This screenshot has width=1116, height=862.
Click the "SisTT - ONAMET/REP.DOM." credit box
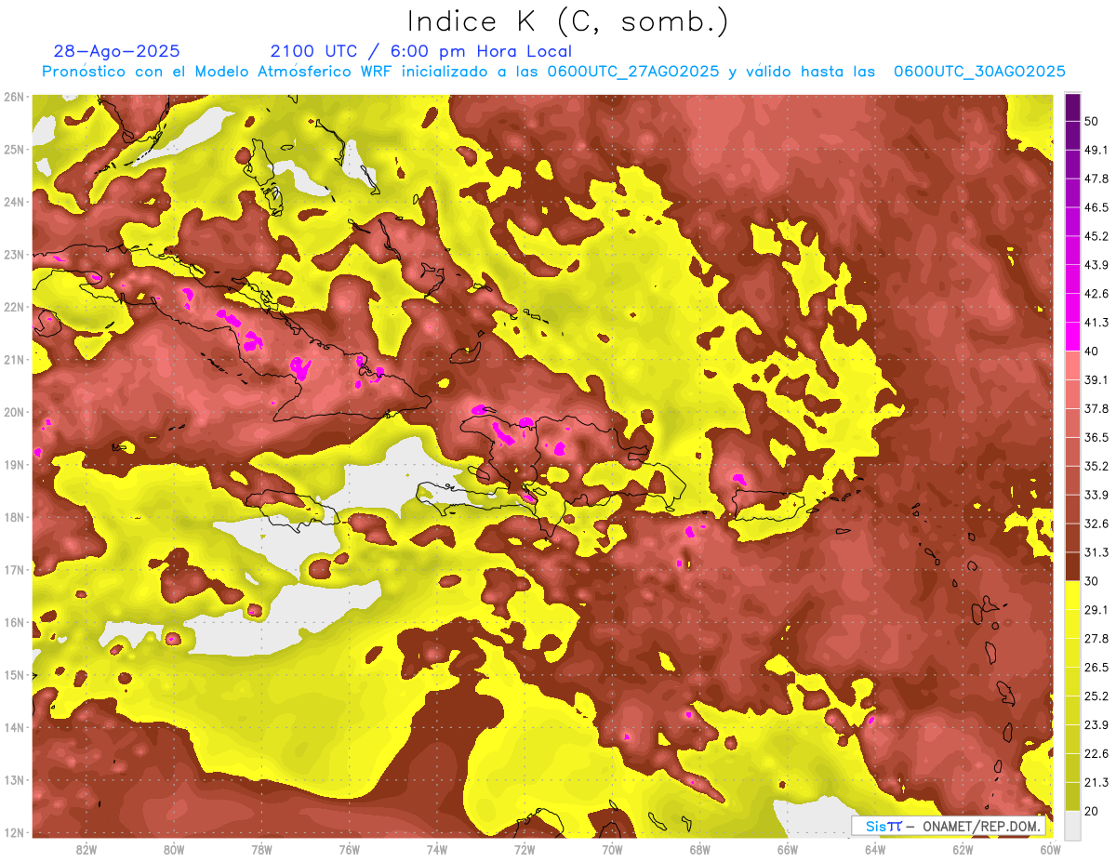pos(950,826)
